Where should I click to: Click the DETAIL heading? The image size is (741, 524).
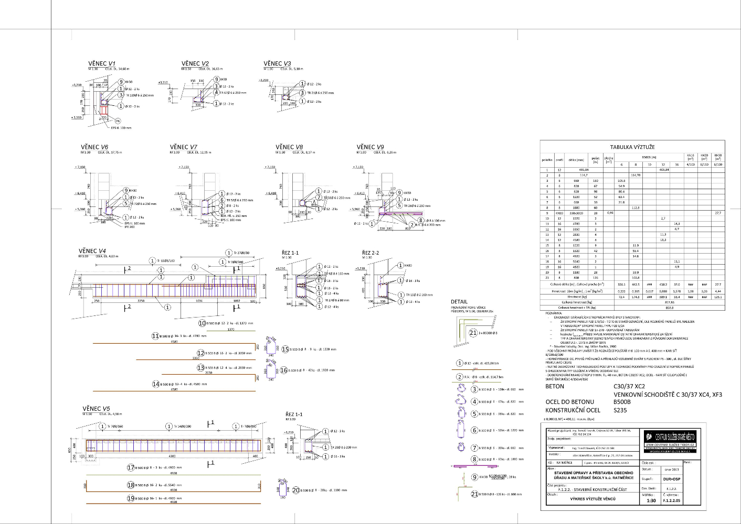[x=459, y=302]
